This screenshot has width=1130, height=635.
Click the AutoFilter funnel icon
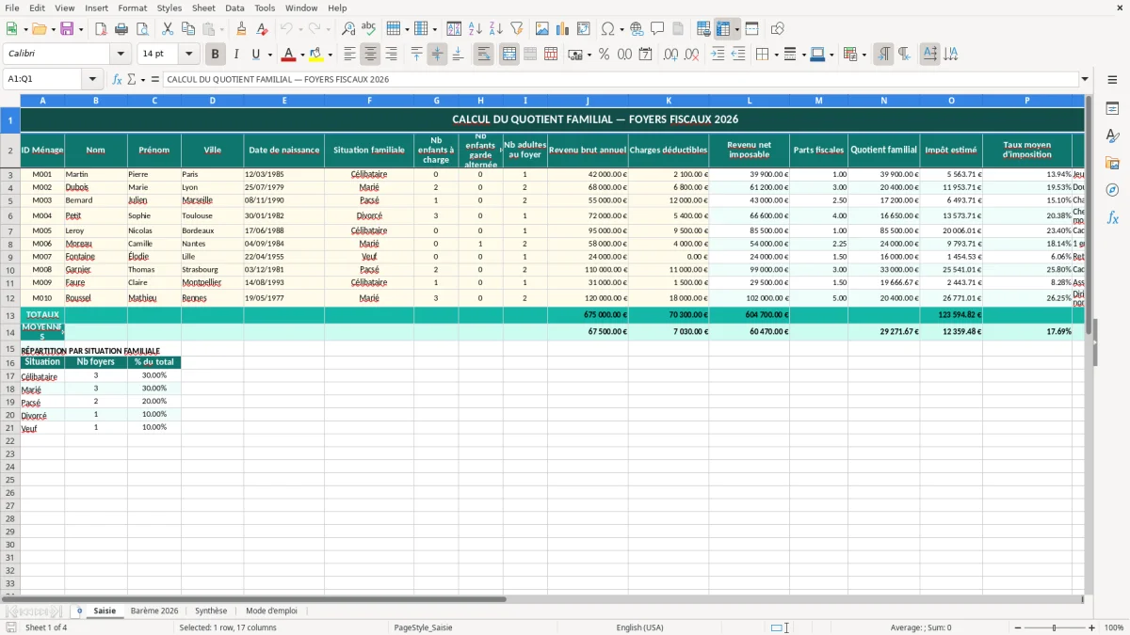(x=517, y=29)
